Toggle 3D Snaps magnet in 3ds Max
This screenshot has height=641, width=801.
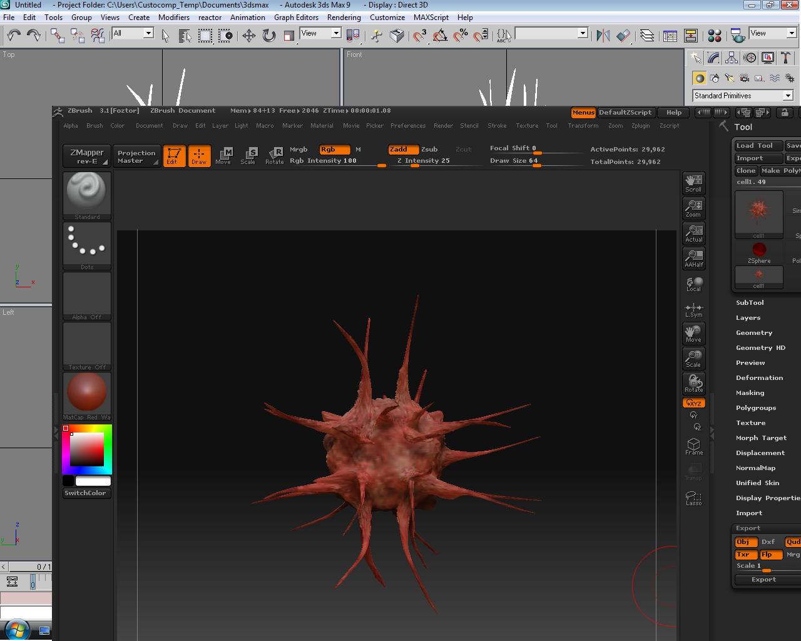click(x=419, y=35)
